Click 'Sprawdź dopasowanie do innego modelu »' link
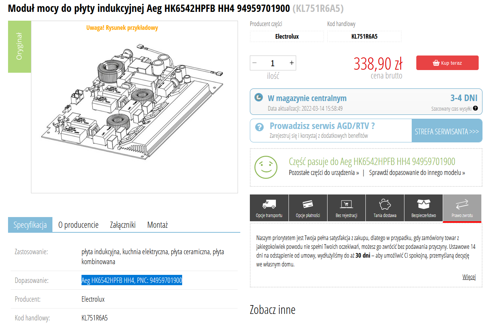The width and height of the screenshot is (489, 325). 417,173
